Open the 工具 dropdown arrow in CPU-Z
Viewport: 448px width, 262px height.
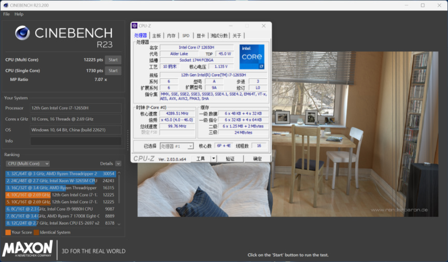coord(214,159)
